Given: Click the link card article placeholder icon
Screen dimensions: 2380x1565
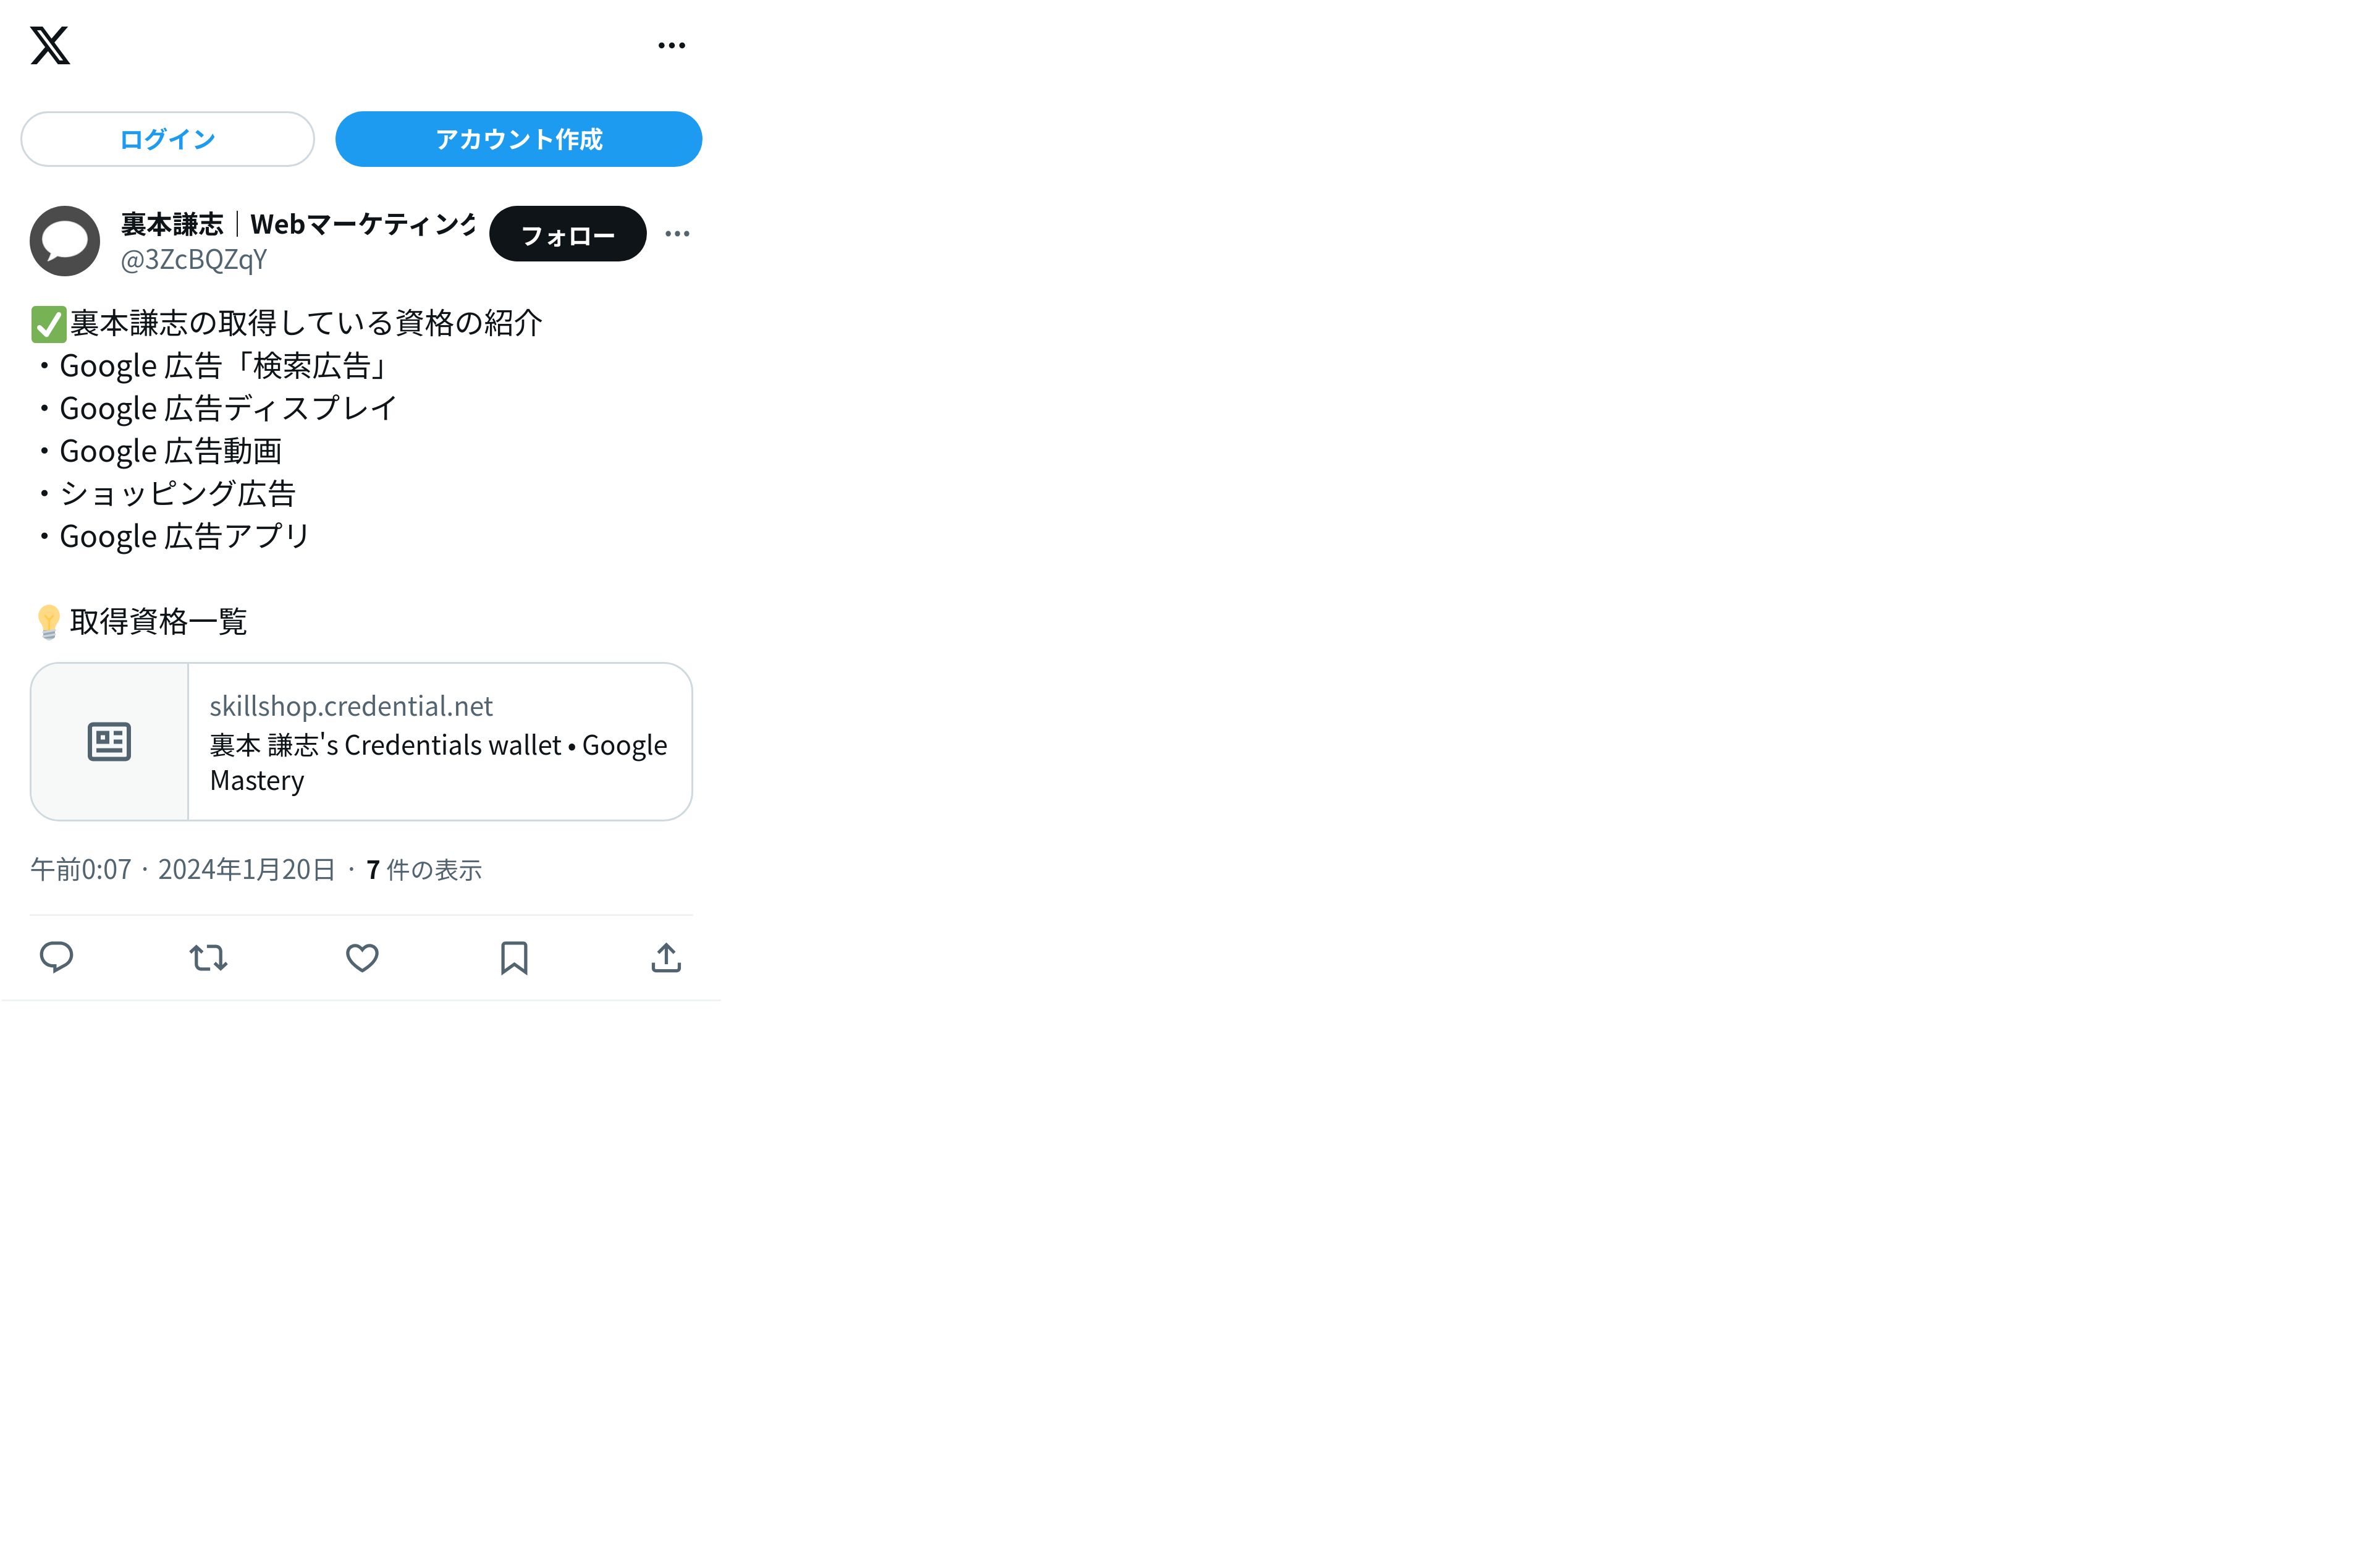Looking at the screenshot, I should (x=109, y=742).
